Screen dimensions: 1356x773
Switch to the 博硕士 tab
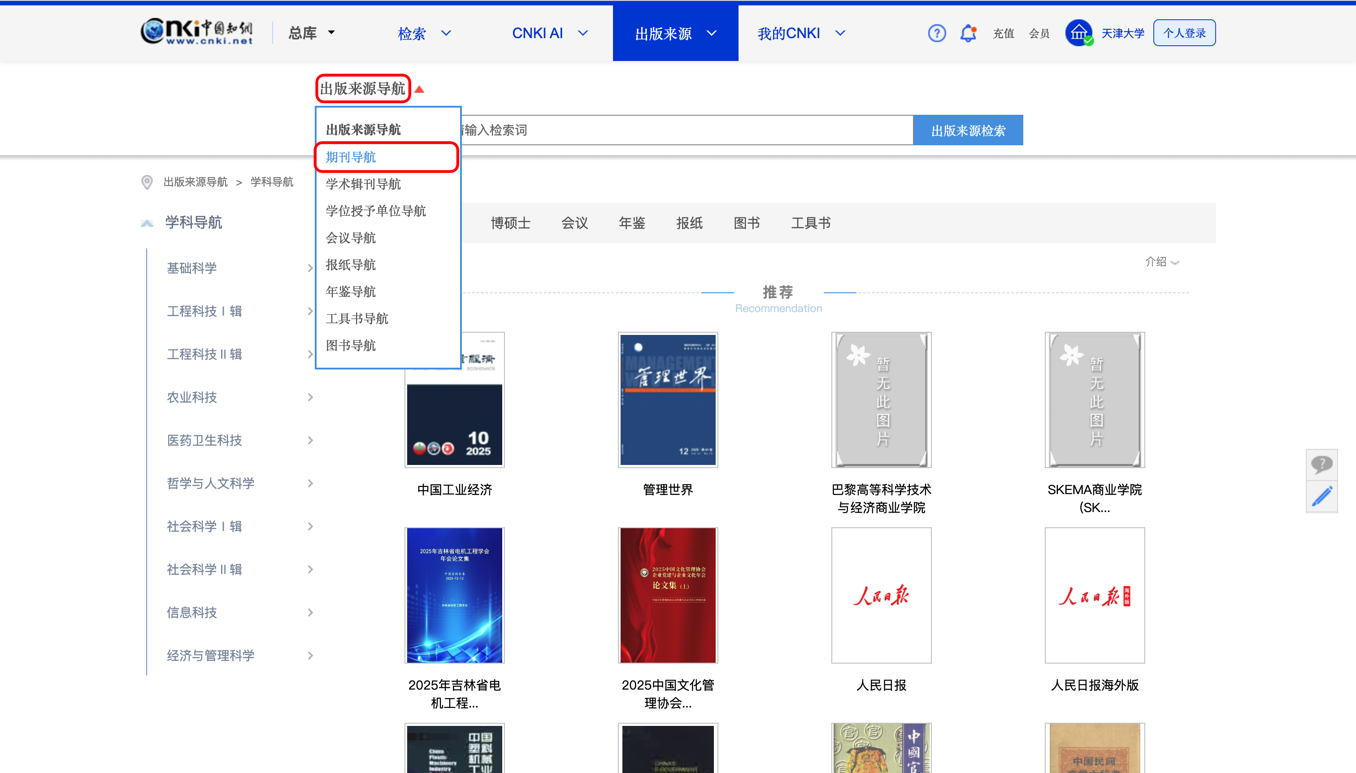point(510,223)
